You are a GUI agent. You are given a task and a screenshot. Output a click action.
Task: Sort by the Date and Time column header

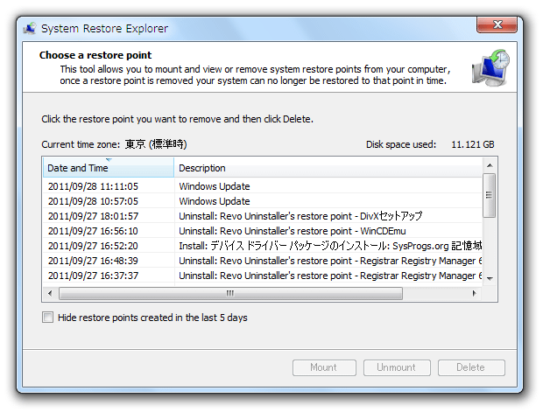click(109, 168)
